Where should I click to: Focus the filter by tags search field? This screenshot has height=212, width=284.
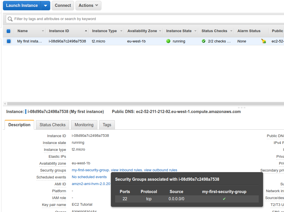(145, 19)
